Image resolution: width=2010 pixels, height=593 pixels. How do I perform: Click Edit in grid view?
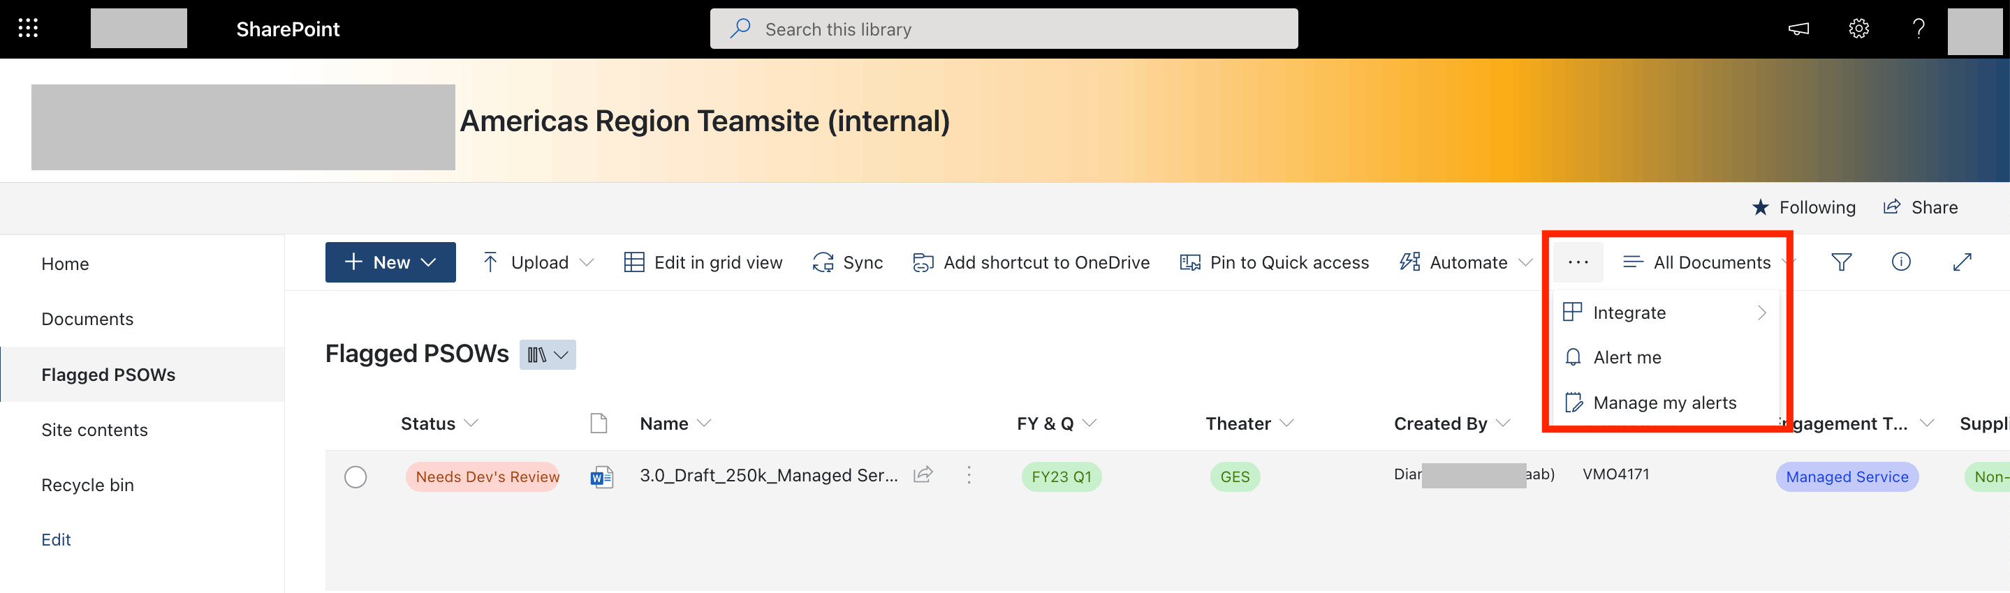click(x=703, y=262)
